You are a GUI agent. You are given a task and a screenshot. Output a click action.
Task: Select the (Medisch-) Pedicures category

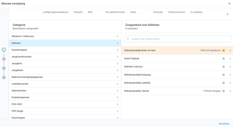[65, 36]
